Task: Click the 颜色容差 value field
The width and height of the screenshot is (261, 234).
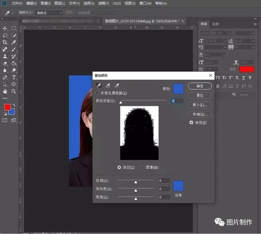Action: click(177, 101)
